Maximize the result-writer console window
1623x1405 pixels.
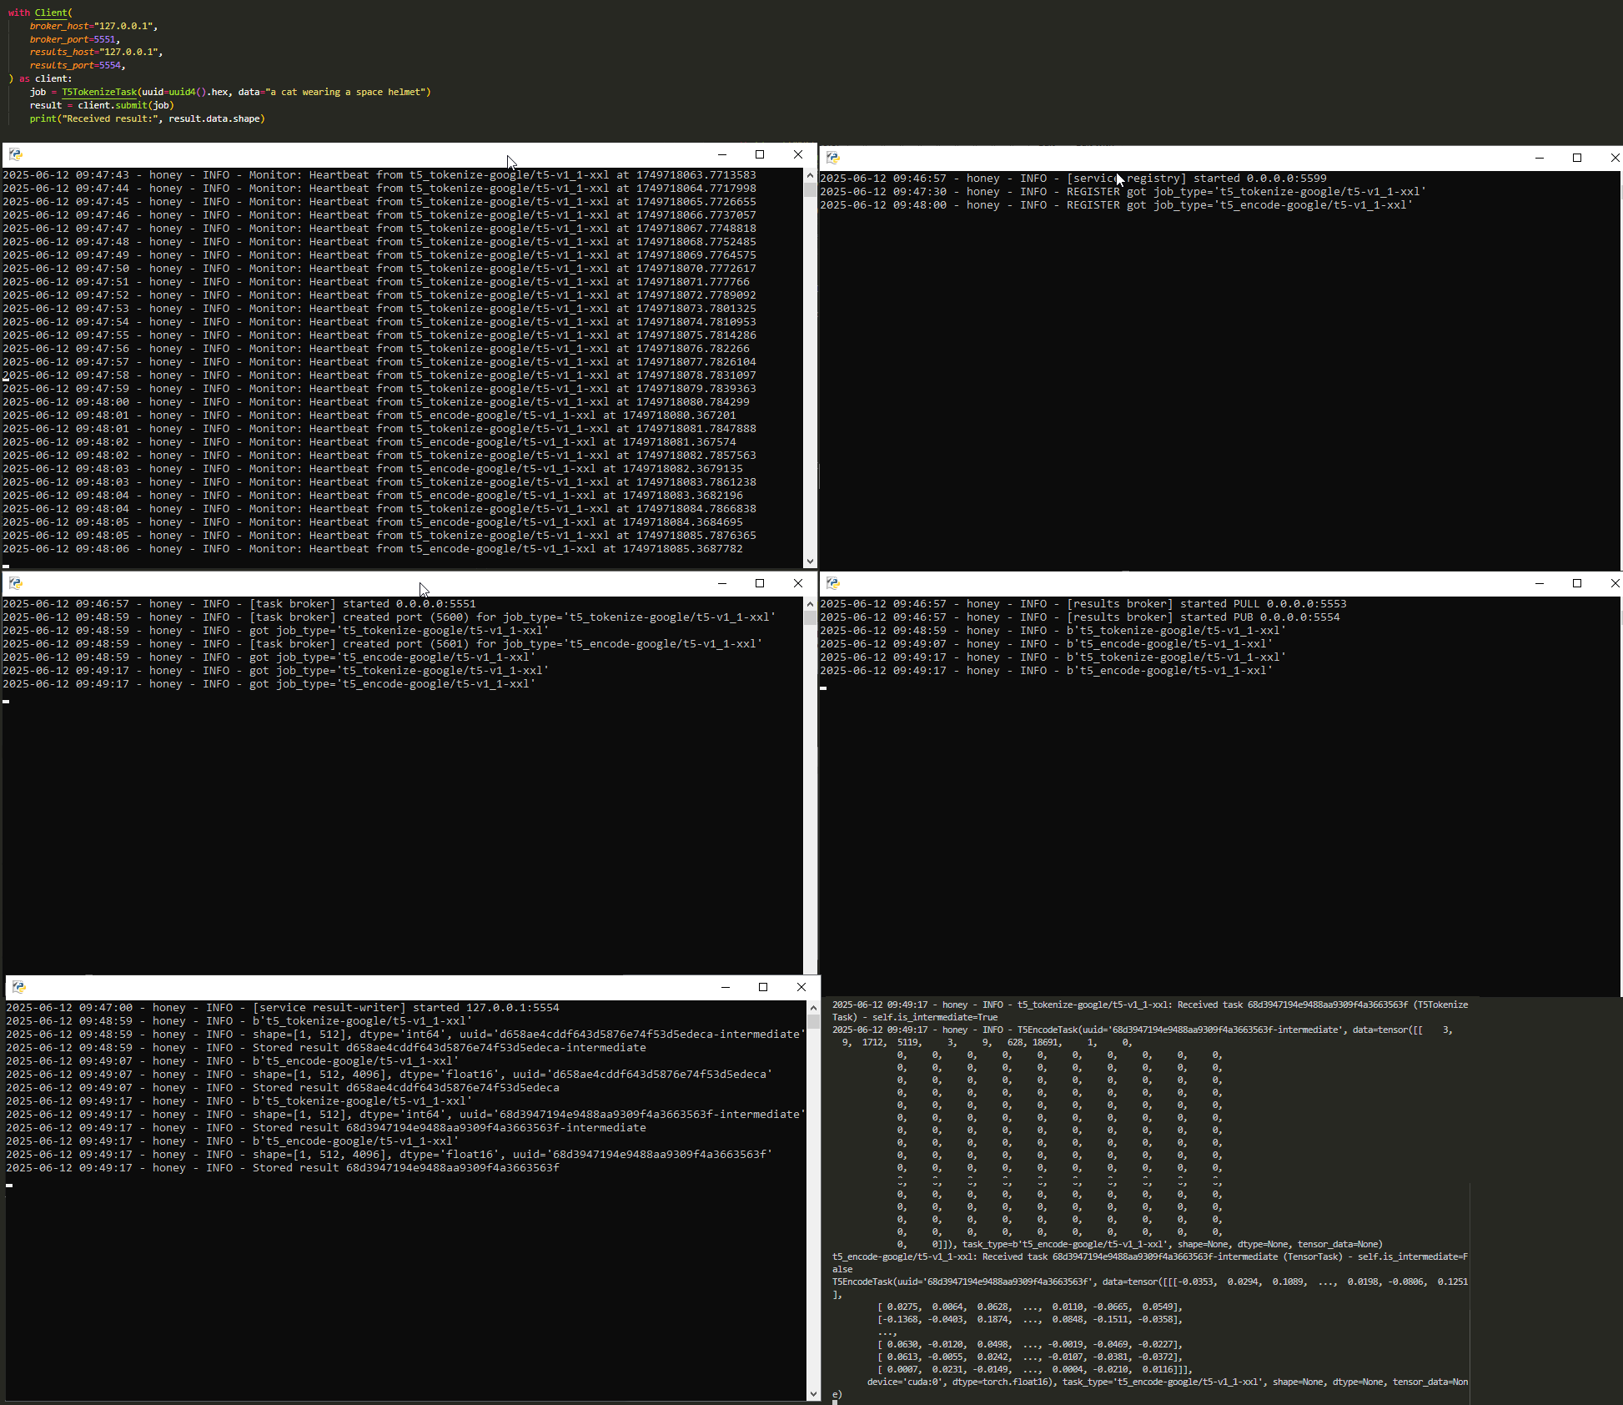[x=763, y=987]
